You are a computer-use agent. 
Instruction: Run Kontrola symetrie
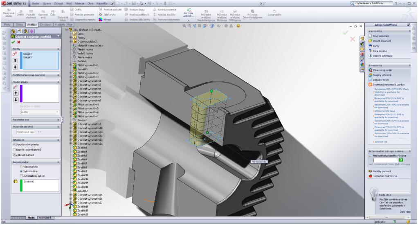click(x=164, y=9)
